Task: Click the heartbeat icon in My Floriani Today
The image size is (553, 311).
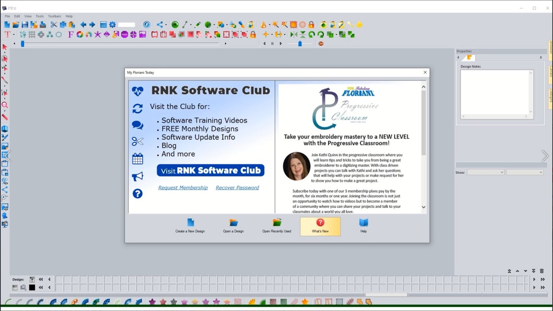Action: 137,91
